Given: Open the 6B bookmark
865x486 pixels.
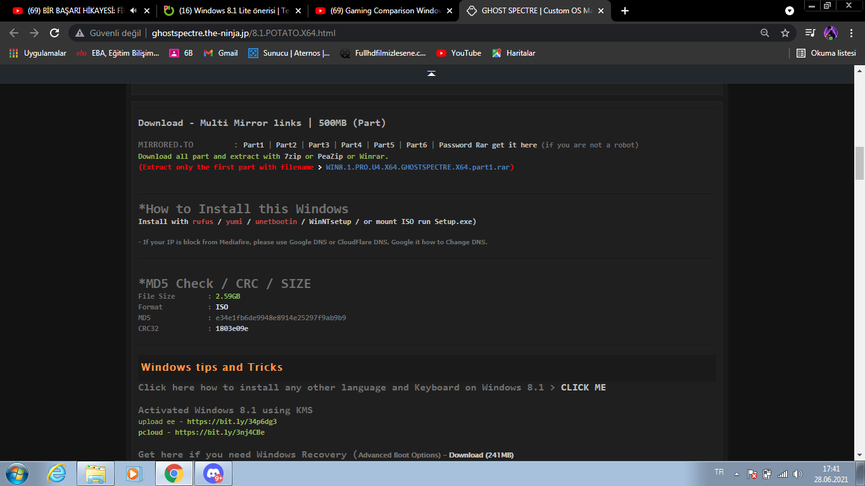Looking at the screenshot, I should [x=181, y=53].
